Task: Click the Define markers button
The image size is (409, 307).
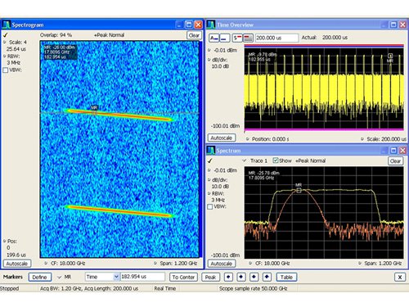Action: (x=40, y=277)
